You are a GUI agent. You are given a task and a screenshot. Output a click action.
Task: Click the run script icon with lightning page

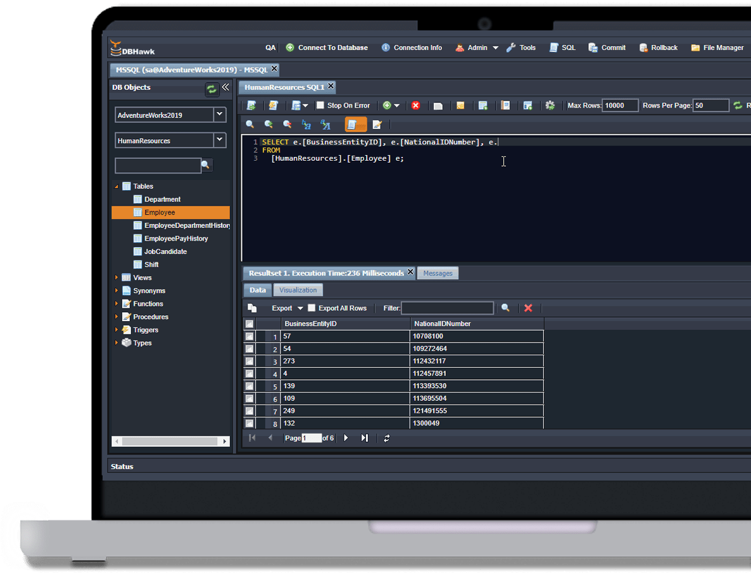[273, 105]
